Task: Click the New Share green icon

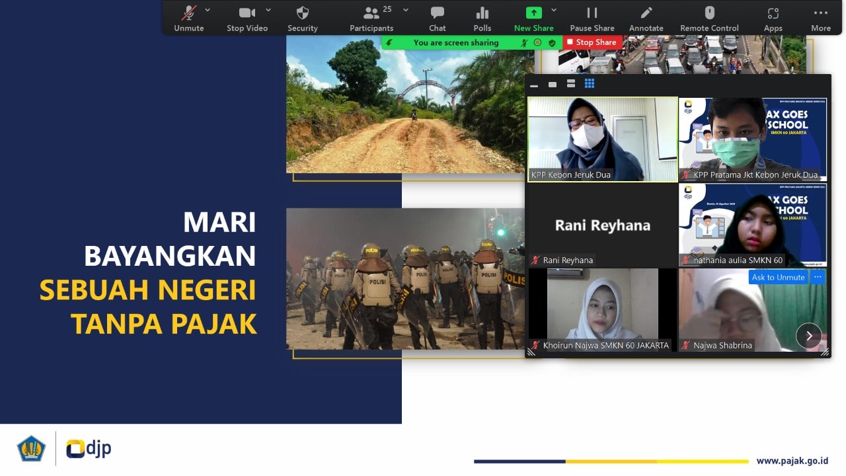Action: 533,13
